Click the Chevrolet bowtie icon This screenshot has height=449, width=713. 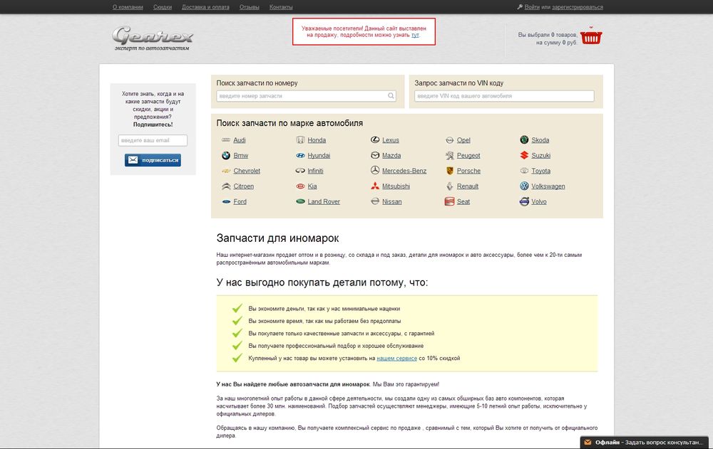(226, 171)
